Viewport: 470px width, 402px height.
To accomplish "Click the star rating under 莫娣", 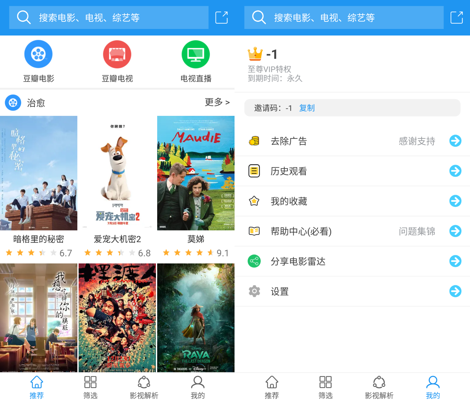I will 188,252.
